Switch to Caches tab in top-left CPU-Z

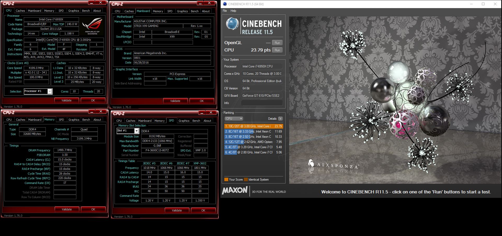[20, 11]
